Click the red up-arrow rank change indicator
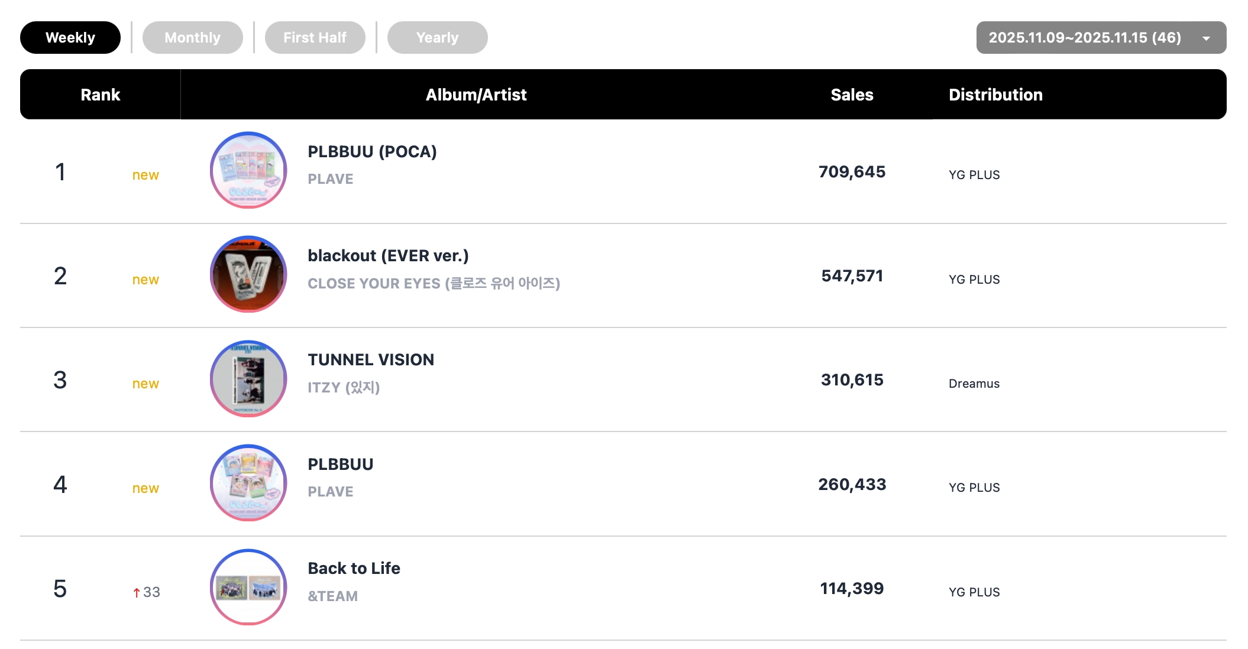The height and width of the screenshot is (649, 1248). [137, 592]
